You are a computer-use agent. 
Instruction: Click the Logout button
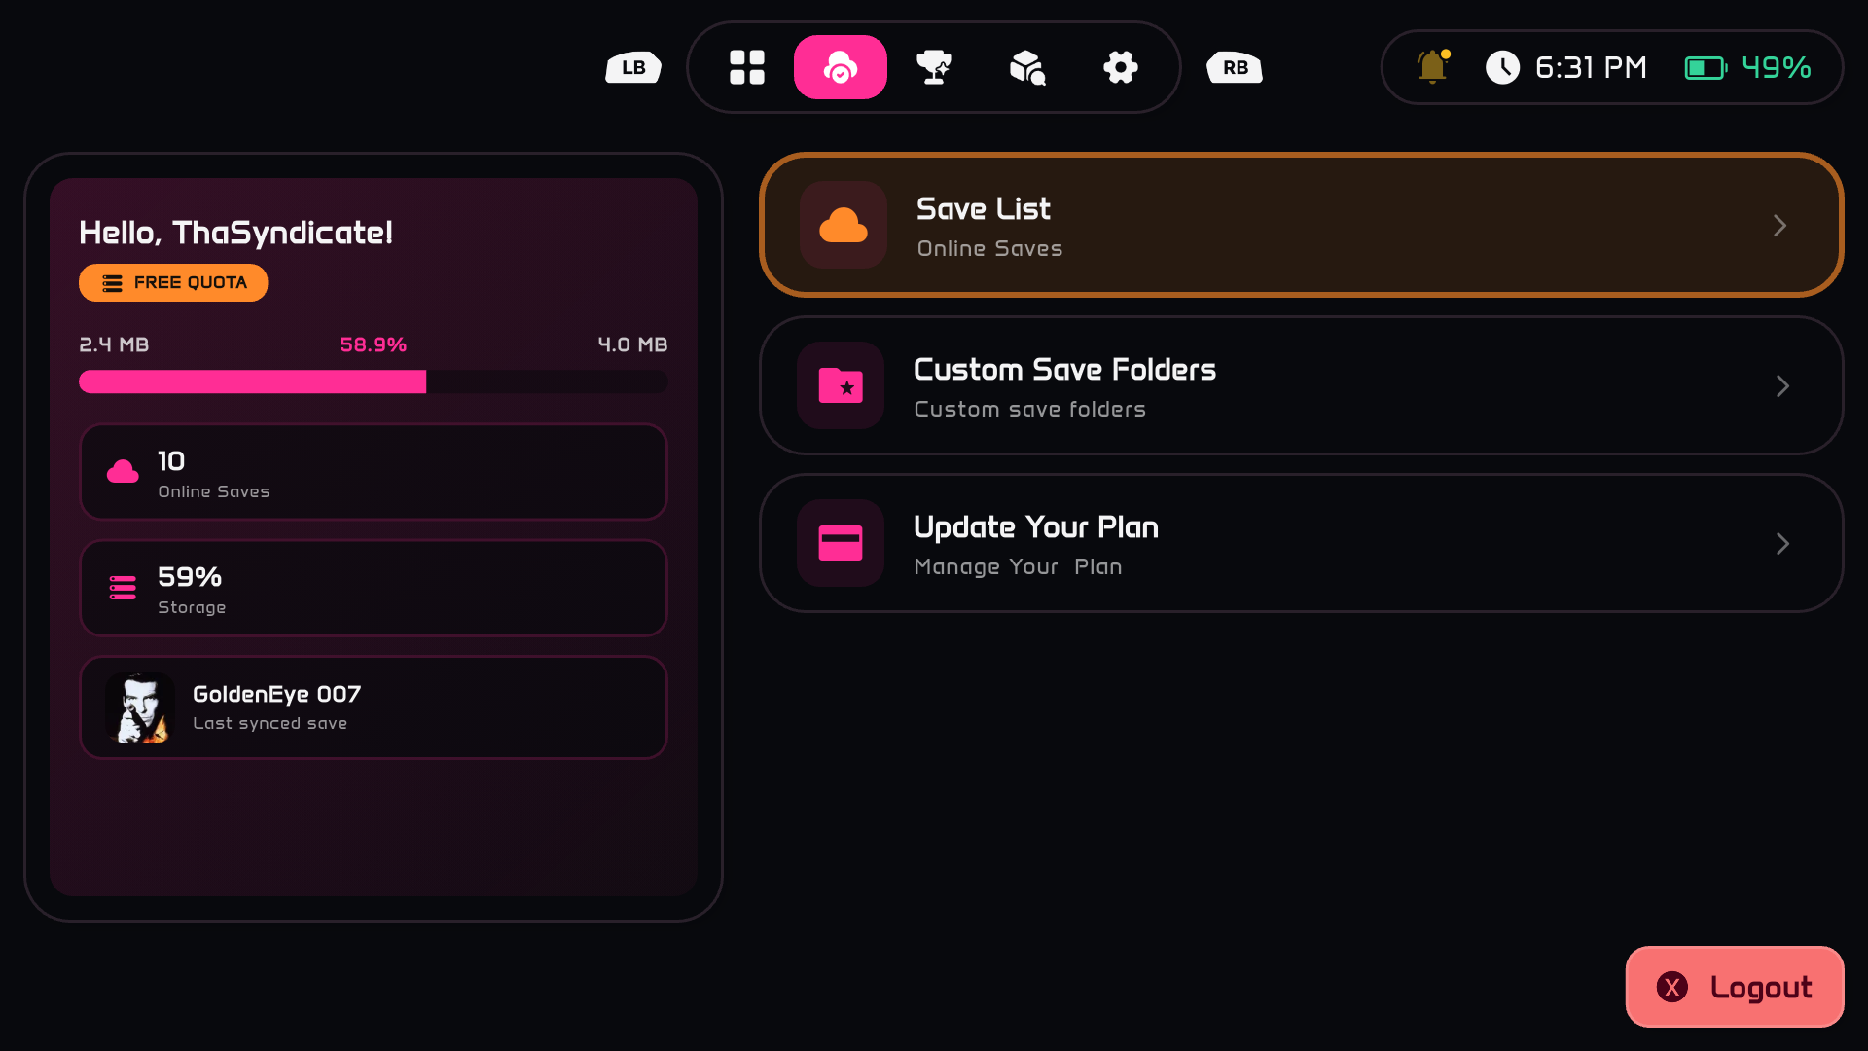pyautogui.click(x=1735, y=987)
